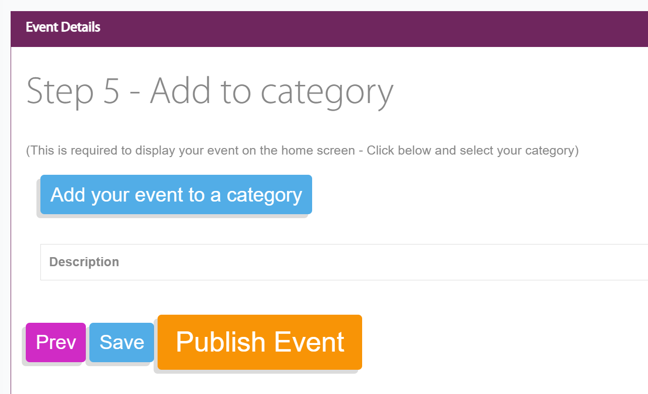This screenshot has height=394, width=648.
Task: Click the word 'category' in the heading
Action: coord(327,92)
